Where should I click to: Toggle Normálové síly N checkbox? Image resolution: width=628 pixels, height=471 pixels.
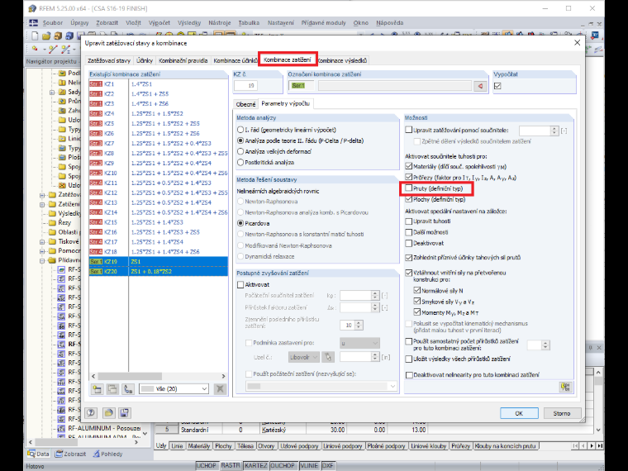(417, 290)
